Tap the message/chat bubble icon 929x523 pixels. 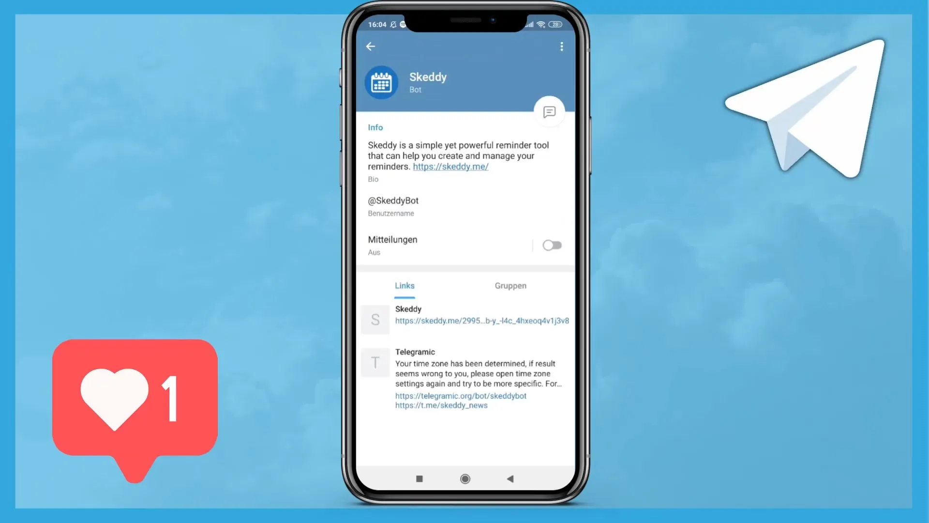(x=549, y=112)
